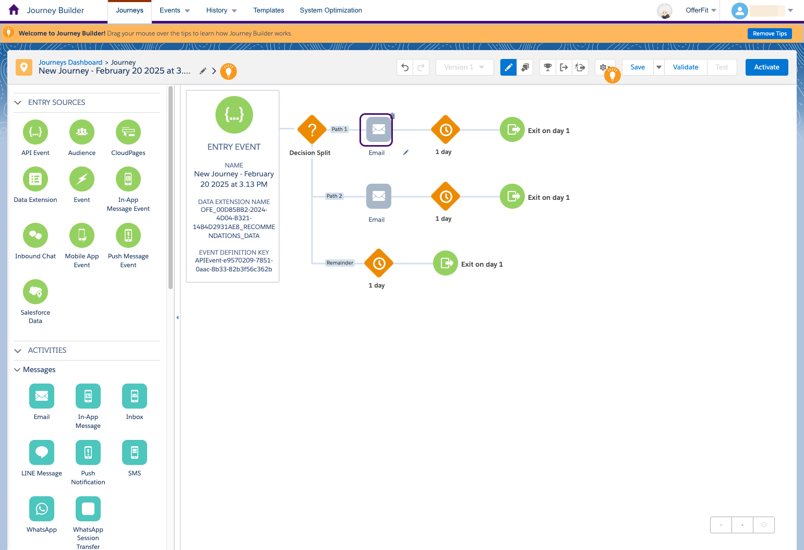804x550 pixels.
Task: Select the Push Notification activity icon
Action: [88, 452]
